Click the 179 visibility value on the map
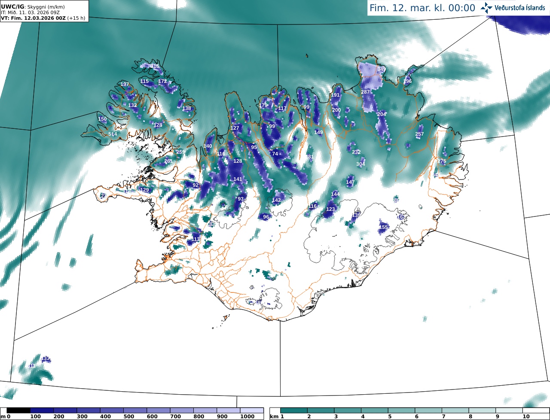Image resolution: width=550 pixels, height=420 pixels. coord(263,105)
